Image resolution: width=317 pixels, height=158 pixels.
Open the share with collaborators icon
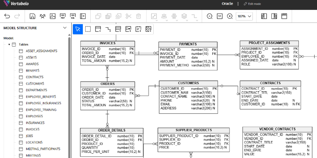(42, 16)
